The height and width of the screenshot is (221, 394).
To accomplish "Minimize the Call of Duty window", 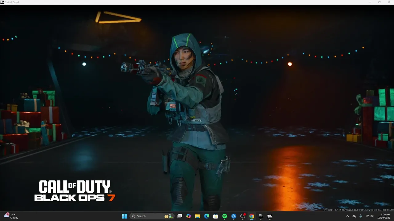I will pyautogui.click(x=370, y=2).
